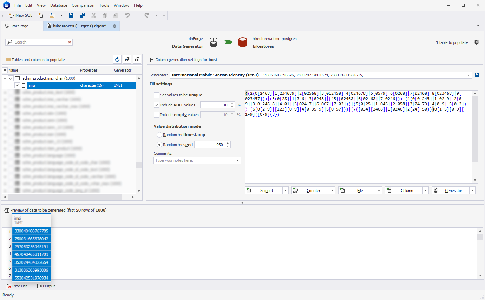Click the collapse all tables icon
The image size is (485, 300).
(137, 59)
